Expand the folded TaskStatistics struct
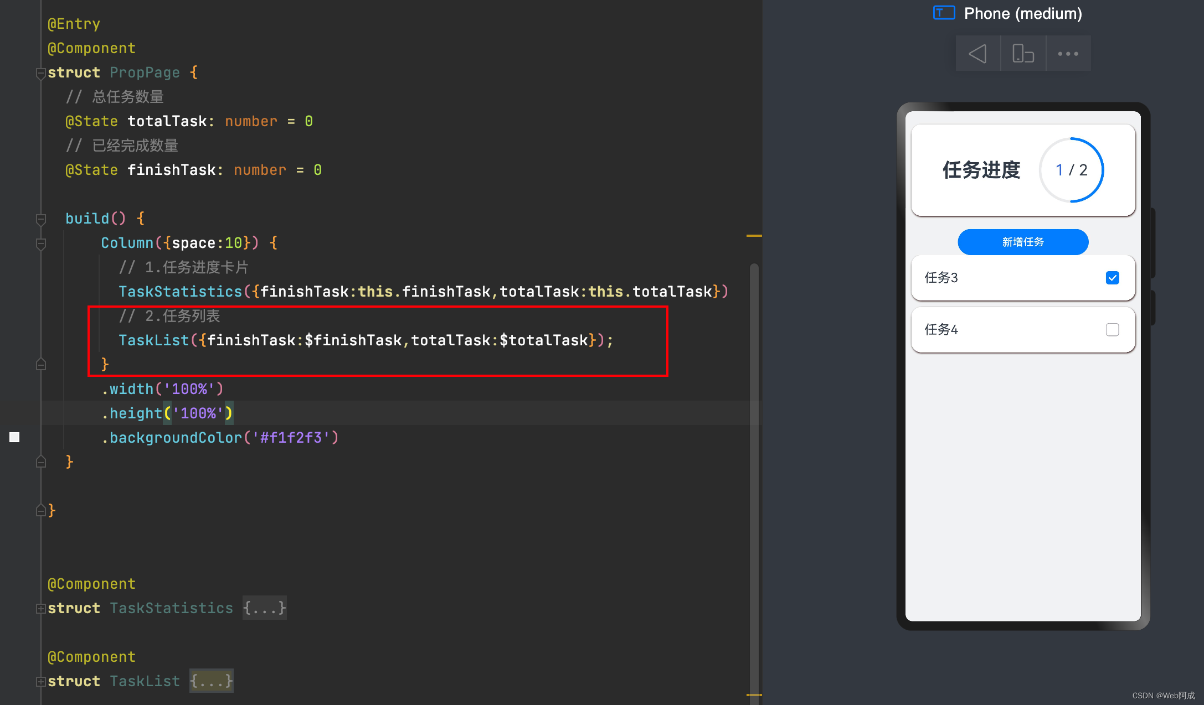Viewport: 1204px width, 705px height. pos(40,609)
